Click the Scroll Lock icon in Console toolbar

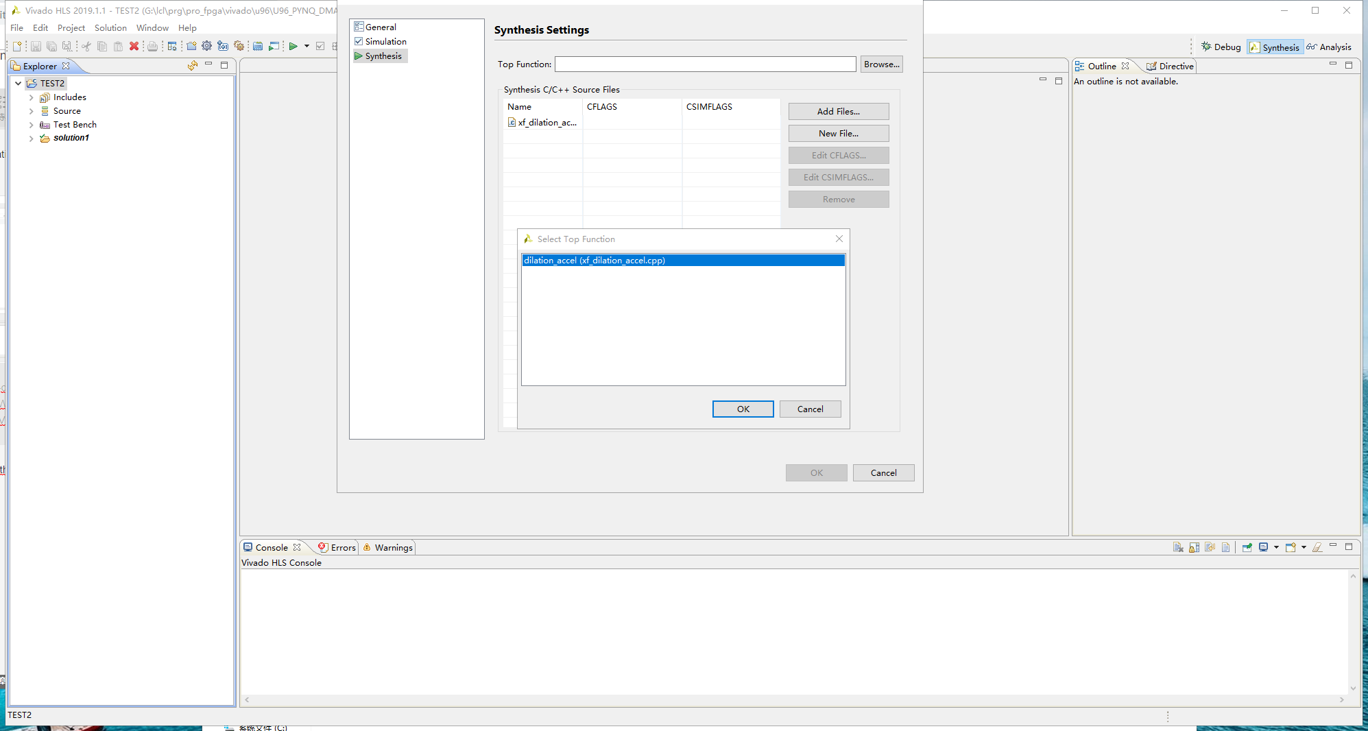pyautogui.click(x=1194, y=547)
